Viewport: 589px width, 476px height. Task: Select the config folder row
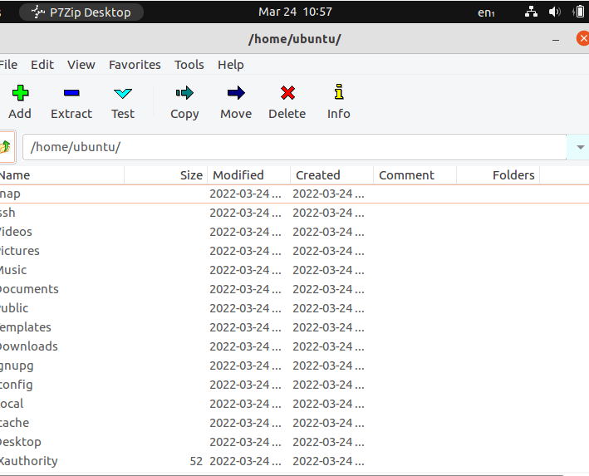tap(294, 385)
